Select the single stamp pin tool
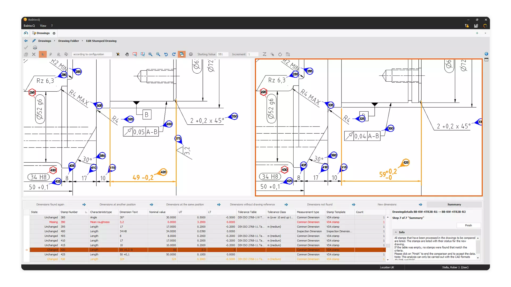The image size is (511, 287). coord(51,54)
